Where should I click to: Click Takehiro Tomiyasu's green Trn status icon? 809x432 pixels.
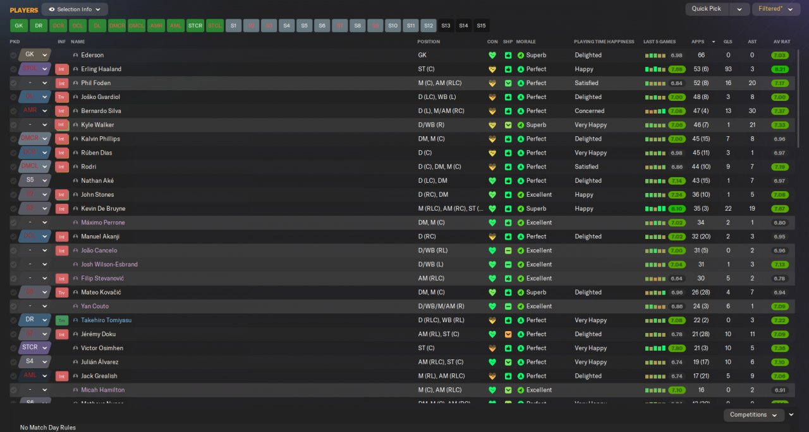pyautogui.click(x=61, y=320)
